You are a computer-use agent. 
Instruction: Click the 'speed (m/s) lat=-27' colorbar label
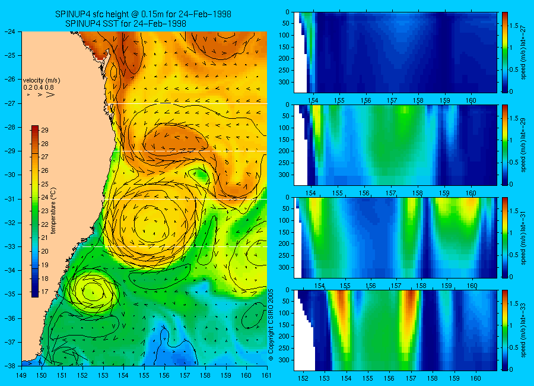pyautogui.click(x=524, y=52)
